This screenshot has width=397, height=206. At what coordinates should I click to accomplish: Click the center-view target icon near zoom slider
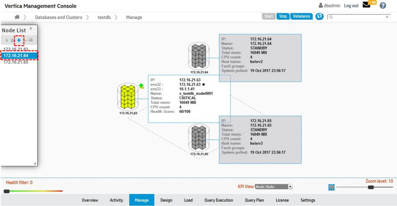pyautogui.click(x=331, y=187)
